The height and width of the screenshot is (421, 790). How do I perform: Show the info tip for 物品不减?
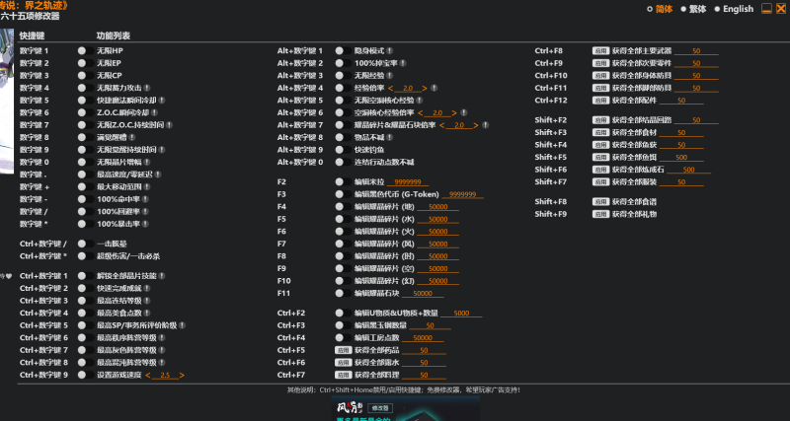389,137
